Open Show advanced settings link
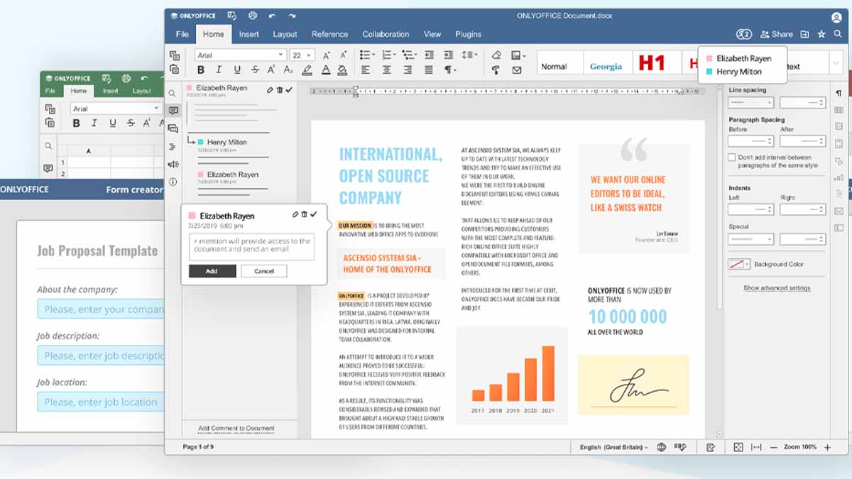This screenshot has height=479, width=852. coord(777,288)
